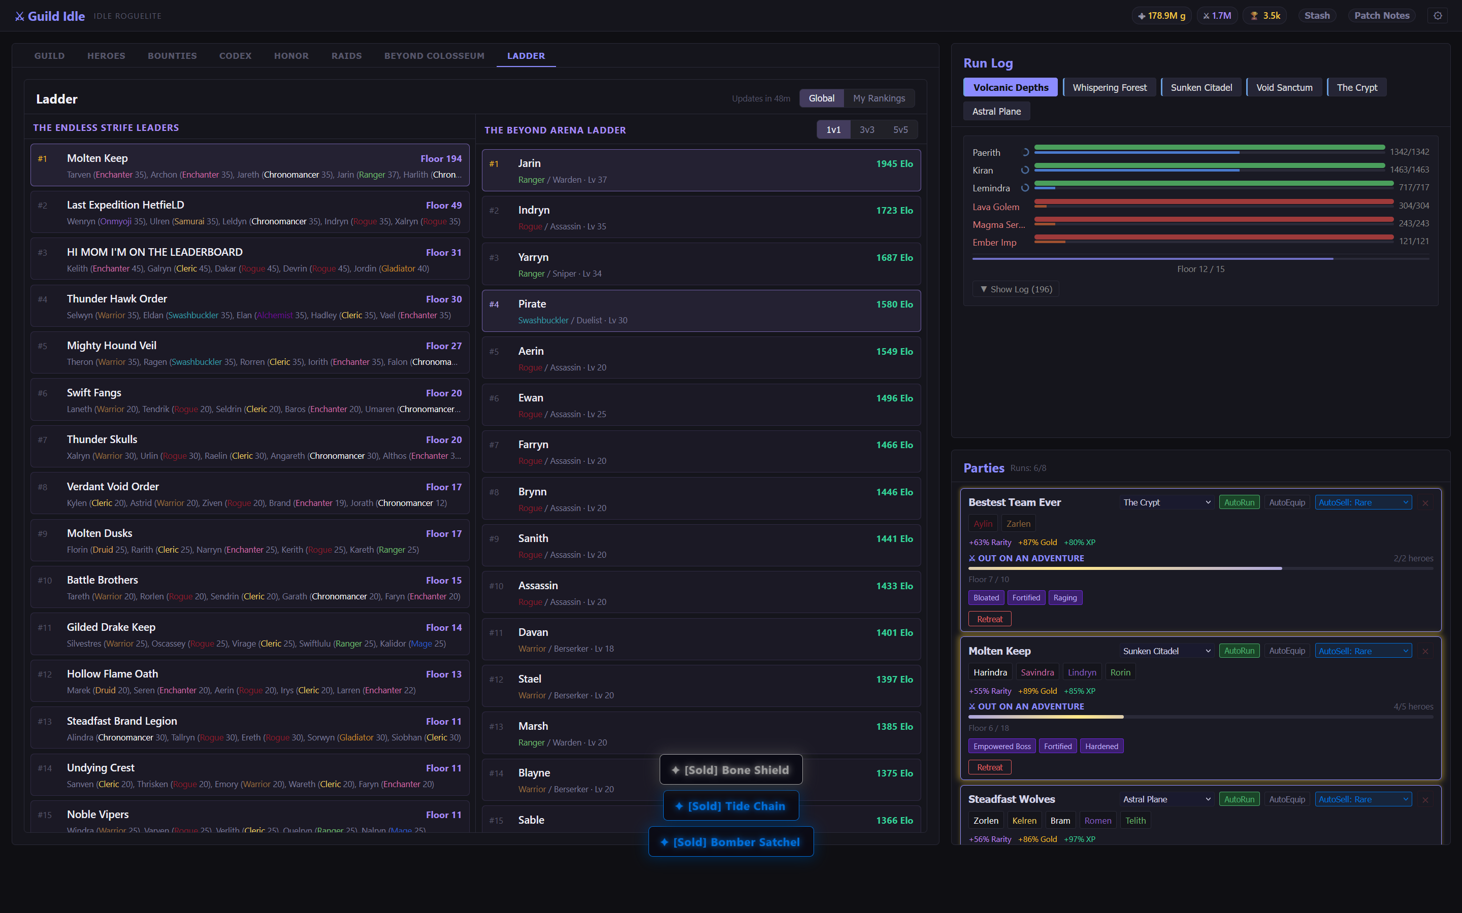Toggle AutoRun for Bestest Team Ever
This screenshot has height=913, width=1462.
pyautogui.click(x=1239, y=502)
